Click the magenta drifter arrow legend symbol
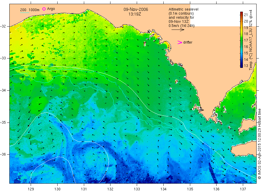Screen dimensions: 263x193 (x=180, y=42)
